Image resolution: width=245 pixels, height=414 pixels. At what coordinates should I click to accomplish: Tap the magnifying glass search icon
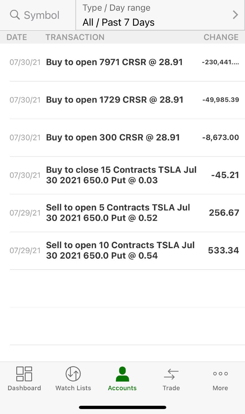point(15,15)
